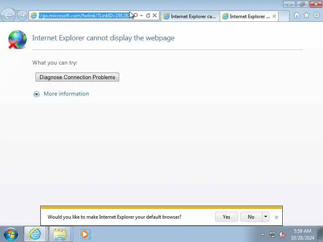Viewport: 323px width, 242px height.
Task: Click the muted volume tray icon
Action: tap(282, 234)
